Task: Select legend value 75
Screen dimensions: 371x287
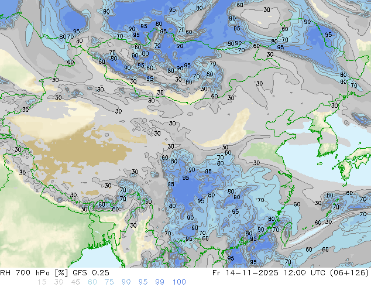Action: pos(109,282)
